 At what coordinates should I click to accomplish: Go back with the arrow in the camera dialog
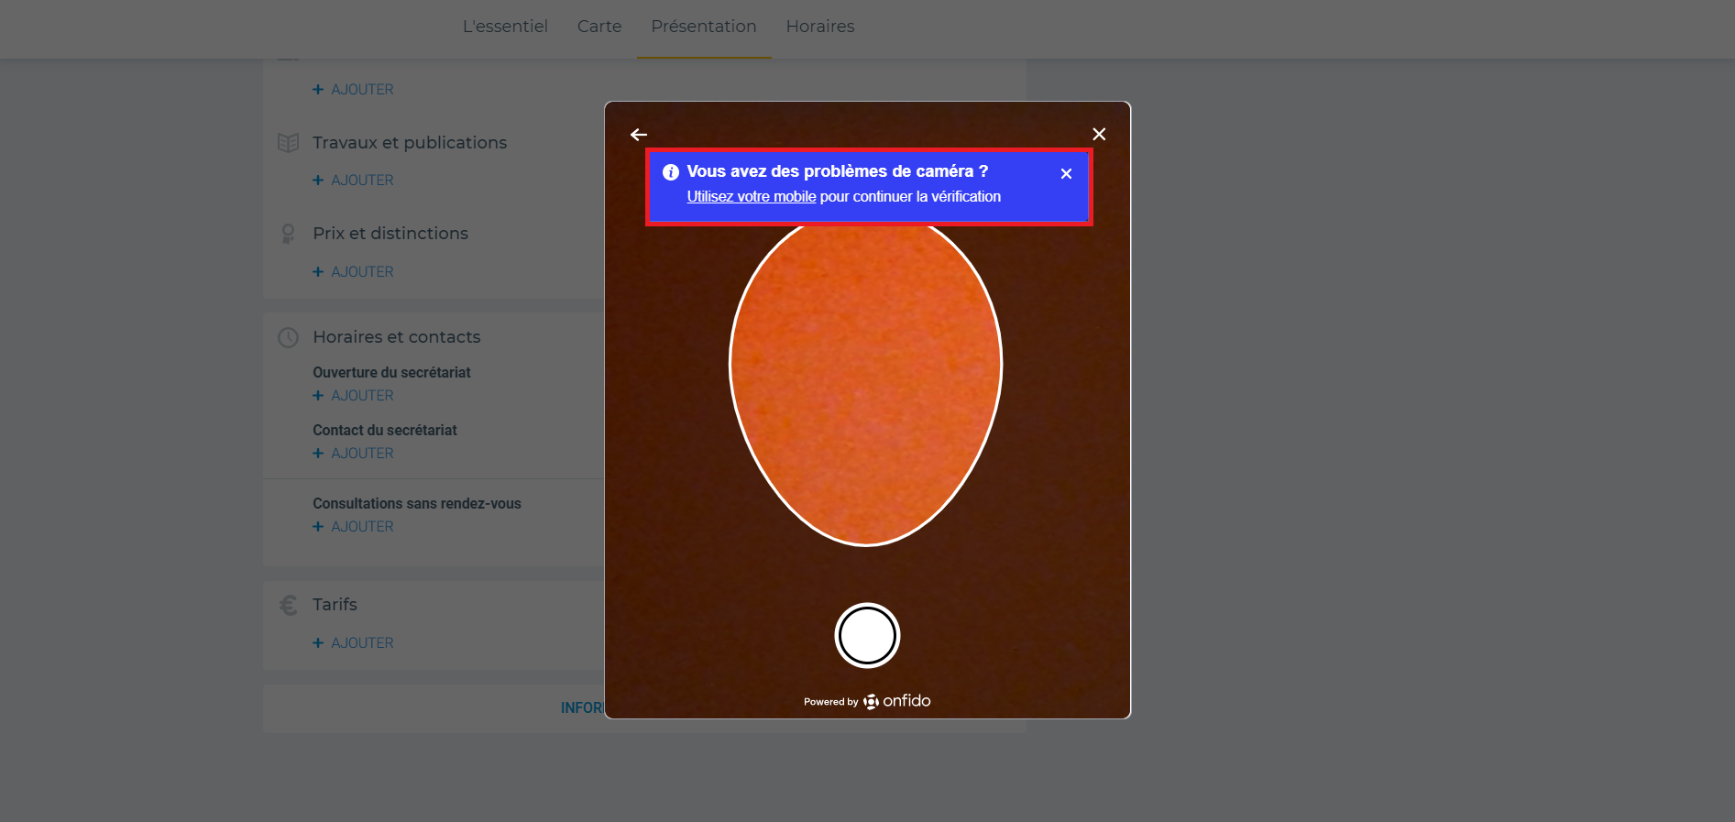tap(639, 135)
